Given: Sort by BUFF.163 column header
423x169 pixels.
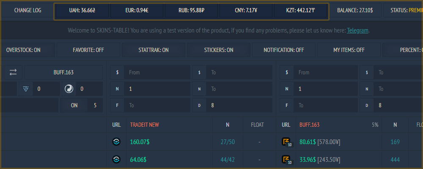Looking at the screenshot, I should pyautogui.click(x=310, y=125).
